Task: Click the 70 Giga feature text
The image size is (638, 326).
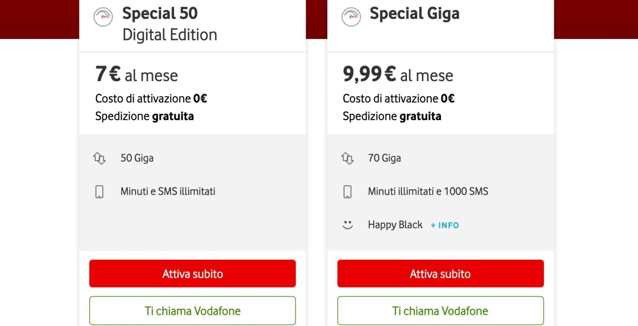Action: pos(384,158)
